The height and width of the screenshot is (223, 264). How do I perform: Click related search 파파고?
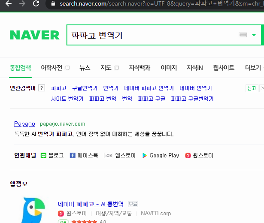coord(58,88)
